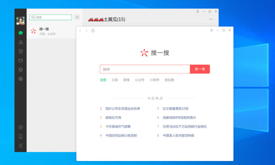Open the Chats tab in WeChat sidebar
This screenshot has height=165, width=275.
21,33
